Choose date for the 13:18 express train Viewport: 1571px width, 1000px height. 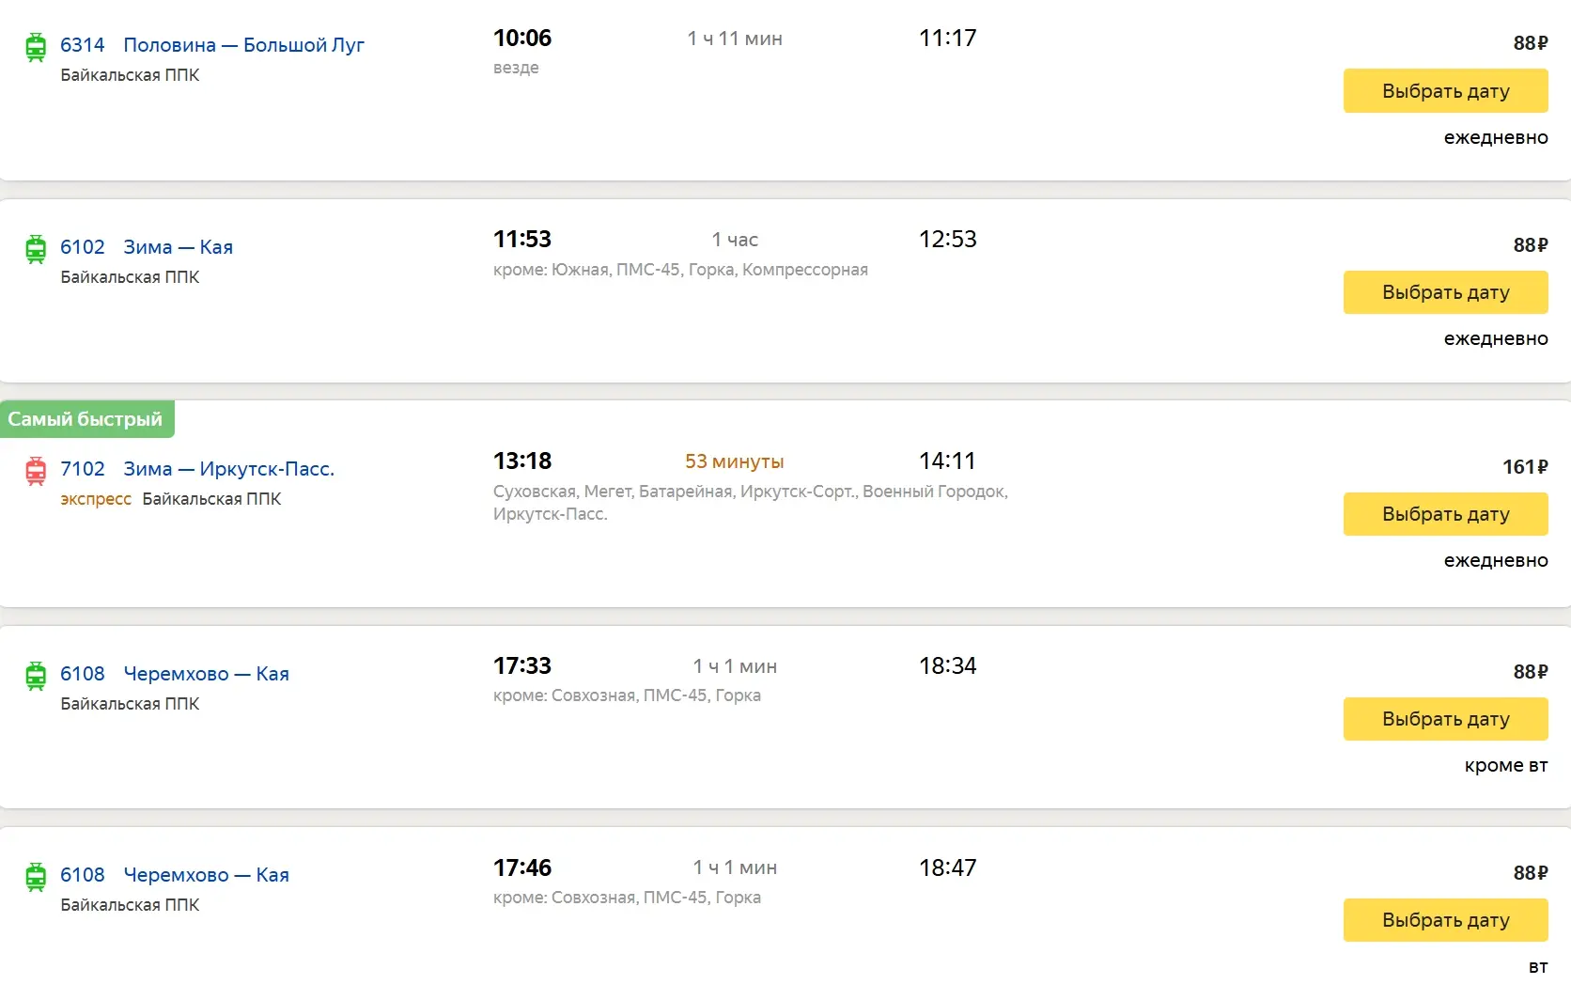(x=1445, y=514)
